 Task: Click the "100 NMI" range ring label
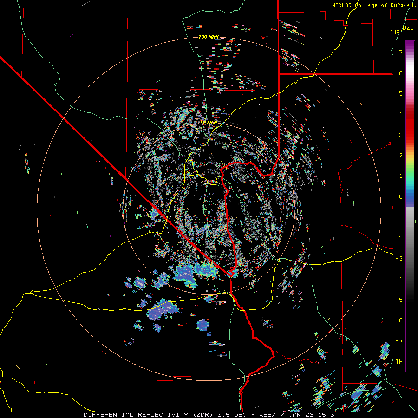(209, 37)
